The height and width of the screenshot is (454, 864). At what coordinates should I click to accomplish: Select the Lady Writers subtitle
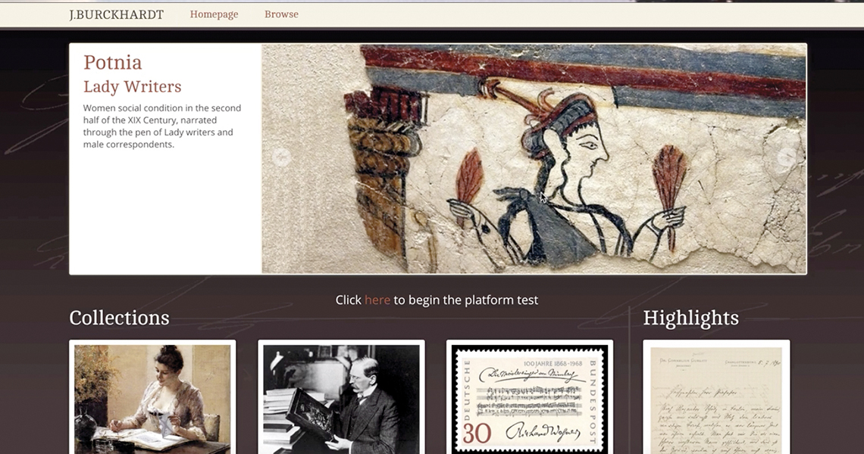(132, 86)
